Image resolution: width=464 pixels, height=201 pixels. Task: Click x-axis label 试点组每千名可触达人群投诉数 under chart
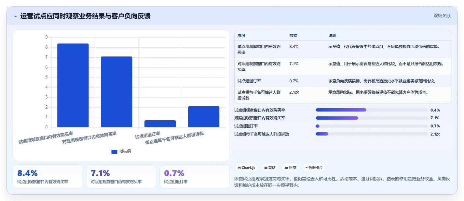pos(174,138)
